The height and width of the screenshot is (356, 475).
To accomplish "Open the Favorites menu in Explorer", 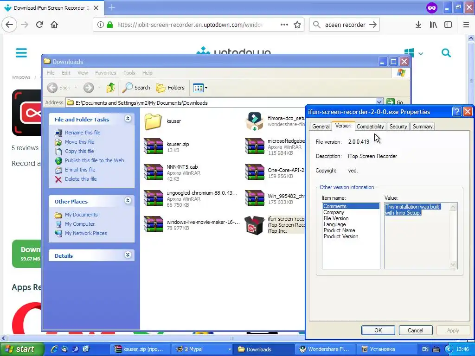I will tap(105, 73).
